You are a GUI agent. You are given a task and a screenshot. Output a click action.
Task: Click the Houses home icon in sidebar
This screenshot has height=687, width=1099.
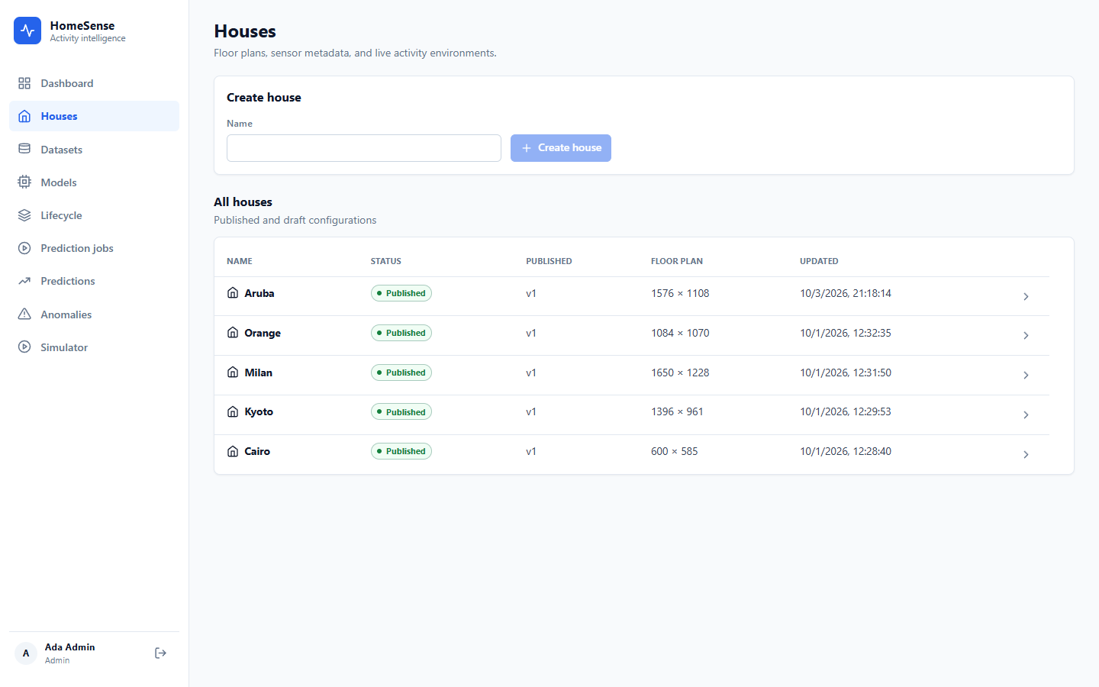pos(24,116)
